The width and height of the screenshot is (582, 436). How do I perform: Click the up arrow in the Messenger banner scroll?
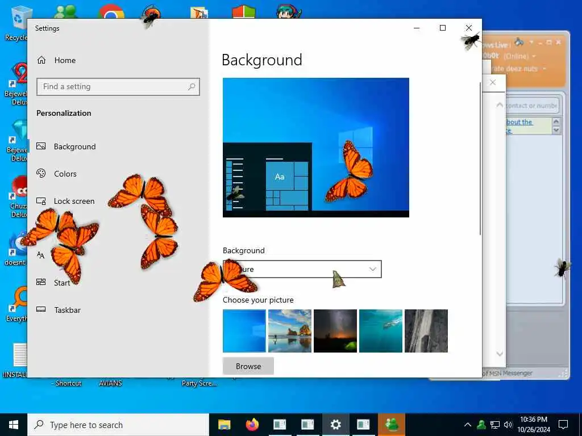[556, 121]
